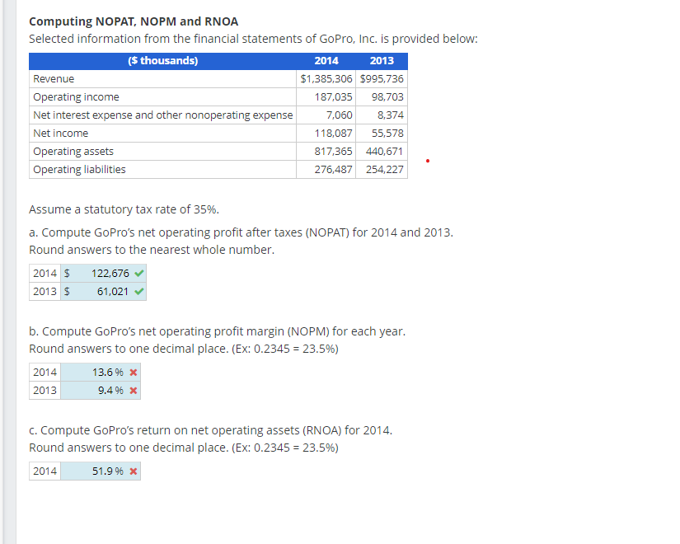Click the red X beside 51.9%
Image resolution: width=680 pixels, height=544 pixels.
coord(132,471)
